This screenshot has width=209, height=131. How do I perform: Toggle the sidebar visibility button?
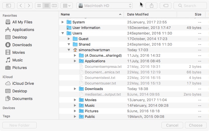pos(8,6)
